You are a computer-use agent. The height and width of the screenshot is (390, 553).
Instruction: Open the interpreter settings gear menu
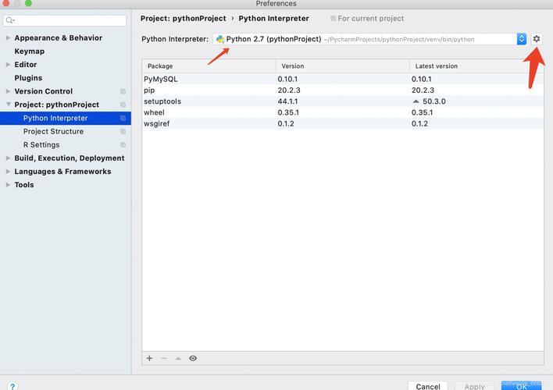point(537,39)
